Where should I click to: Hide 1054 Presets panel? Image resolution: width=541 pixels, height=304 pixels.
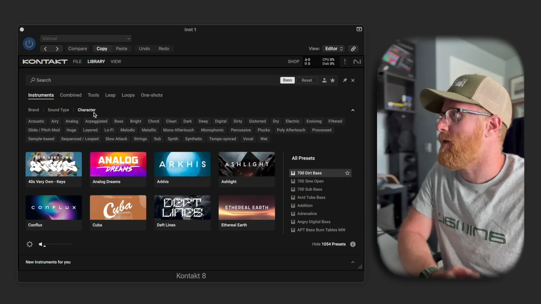click(x=329, y=244)
